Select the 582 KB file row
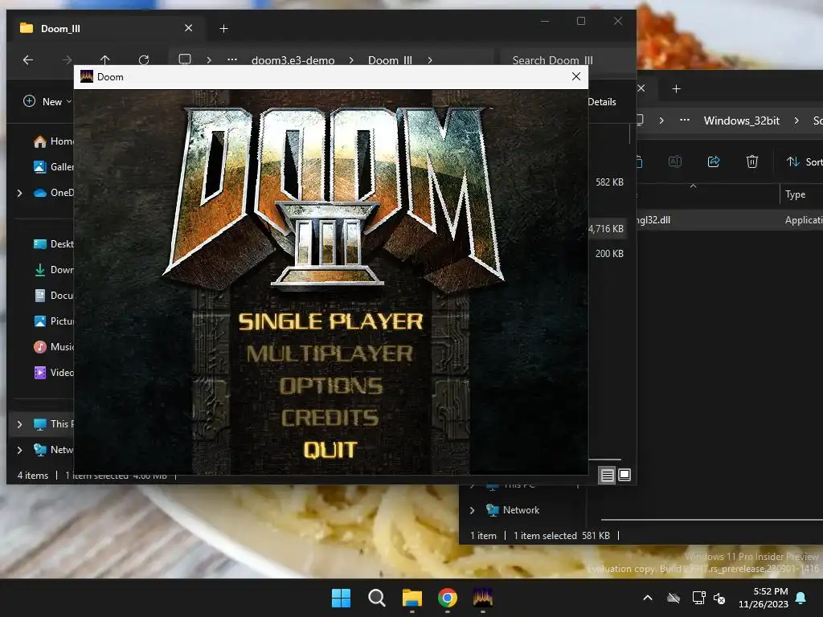The width and height of the screenshot is (823, 617). point(609,182)
